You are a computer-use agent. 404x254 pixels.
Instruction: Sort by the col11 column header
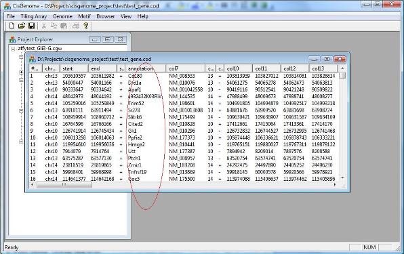click(266, 68)
